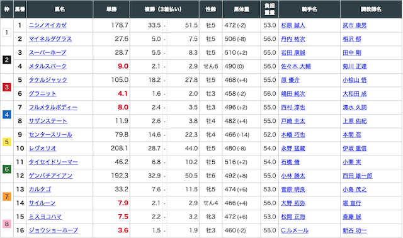Click the black frame number 2 badge
The width and height of the screenshot is (403, 238).
(7, 60)
